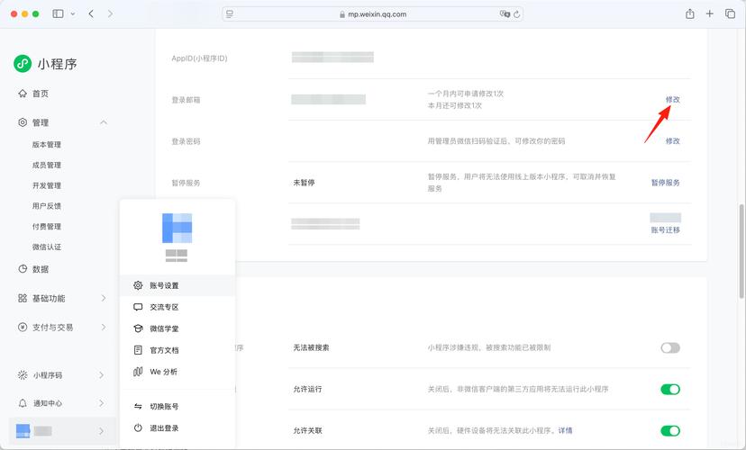Go back with Safari back arrow
The image size is (746, 450).
tap(91, 13)
